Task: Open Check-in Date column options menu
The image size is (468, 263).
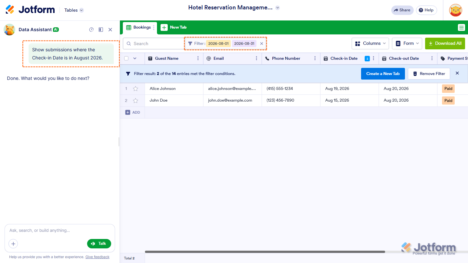Action: coord(373,58)
